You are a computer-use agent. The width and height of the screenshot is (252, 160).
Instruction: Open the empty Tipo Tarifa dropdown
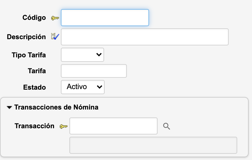[x=82, y=55]
